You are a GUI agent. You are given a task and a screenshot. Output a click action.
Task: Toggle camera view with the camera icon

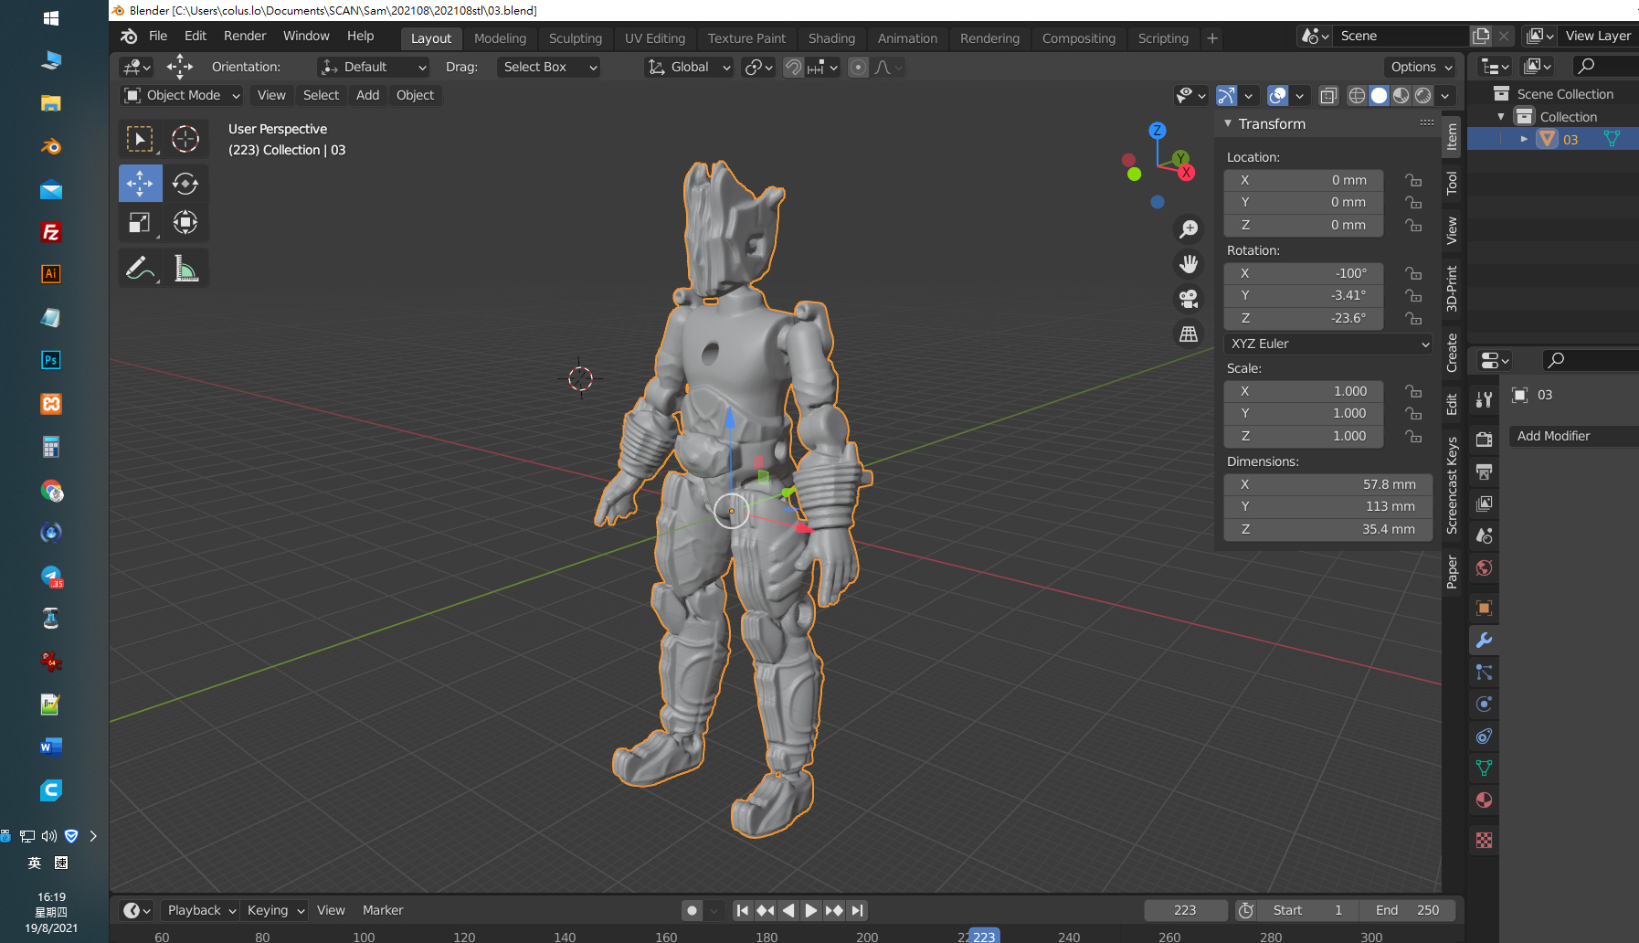[1189, 300]
